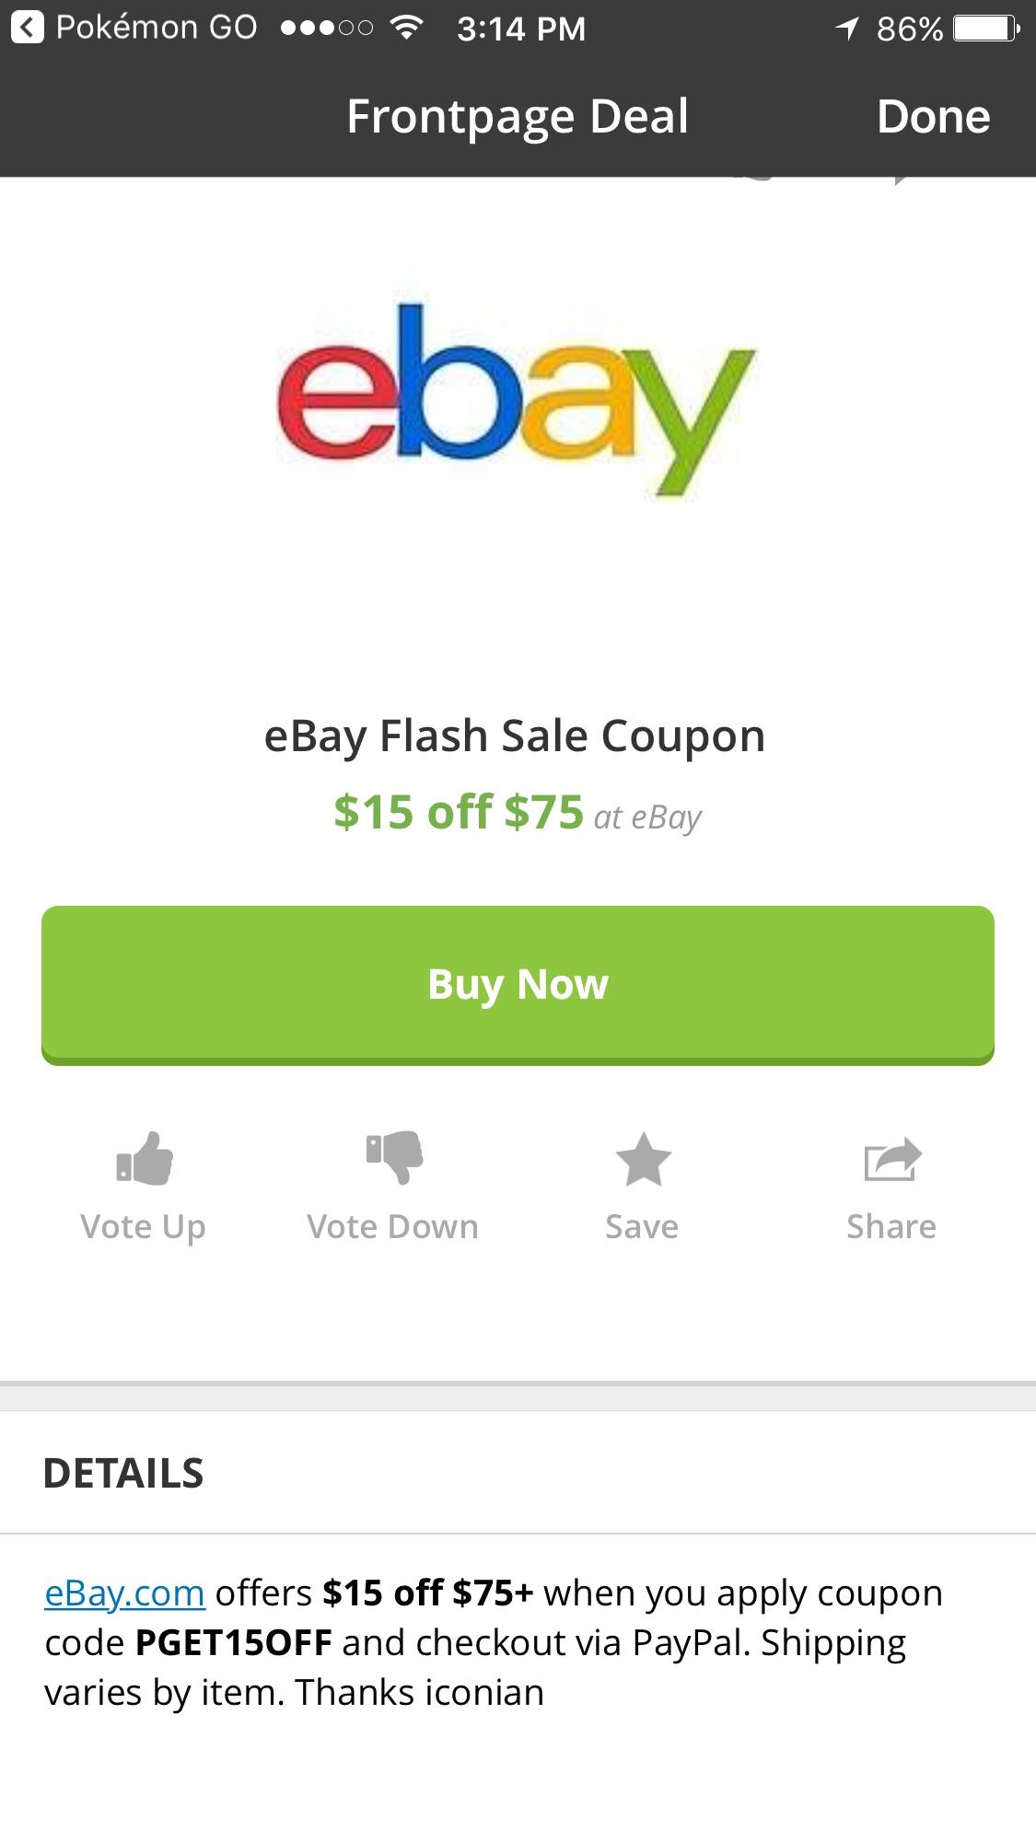Tap the Share arrow icon
The image size is (1036, 1842).
click(x=892, y=1159)
